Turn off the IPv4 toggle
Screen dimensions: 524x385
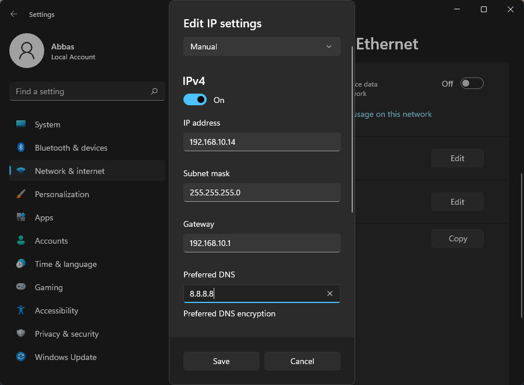194,99
